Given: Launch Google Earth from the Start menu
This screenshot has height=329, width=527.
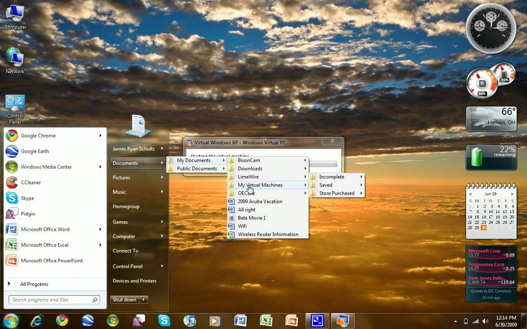Looking at the screenshot, I should click(x=54, y=151).
